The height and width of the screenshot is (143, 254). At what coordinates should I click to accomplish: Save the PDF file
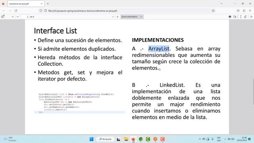(235, 17)
